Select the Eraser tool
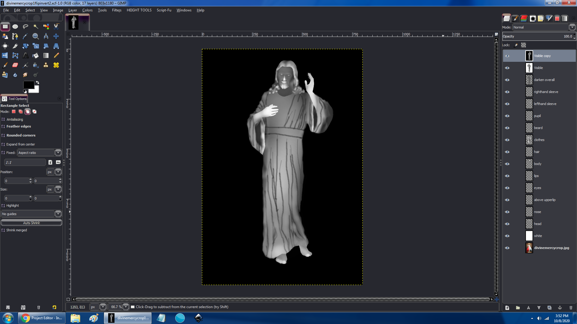Image resolution: width=577 pixels, height=324 pixels. tap(15, 65)
